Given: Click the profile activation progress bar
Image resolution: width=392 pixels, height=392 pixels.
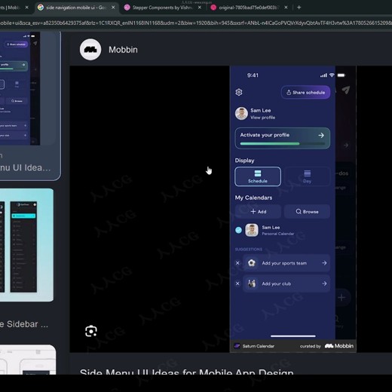Looking at the screenshot, I should click(282, 144).
